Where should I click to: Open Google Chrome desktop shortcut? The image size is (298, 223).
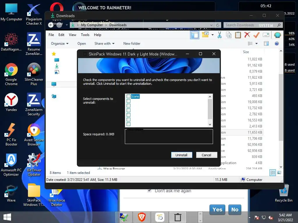pos(11,74)
